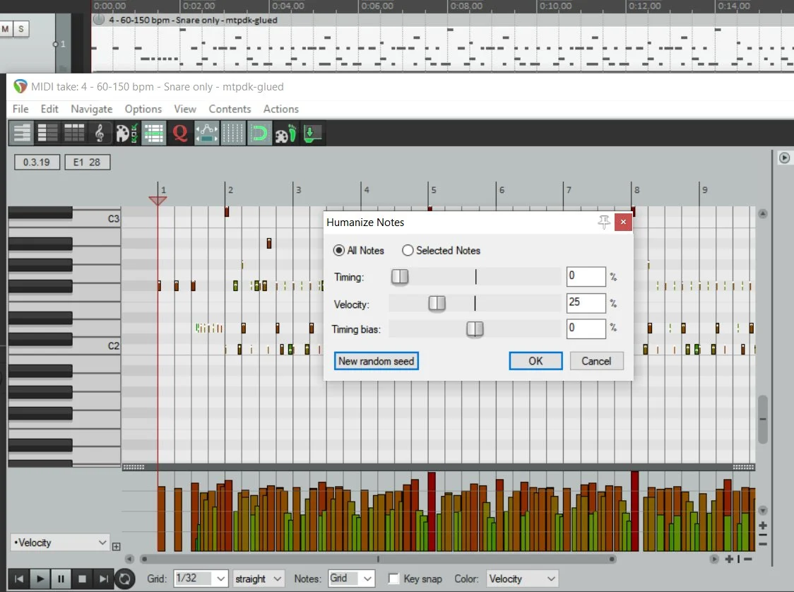Add a CC lane with plus box
794x592 pixels.
[x=116, y=546]
